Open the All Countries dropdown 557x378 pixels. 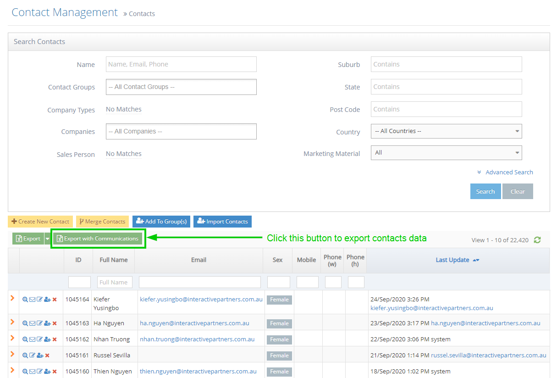446,131
